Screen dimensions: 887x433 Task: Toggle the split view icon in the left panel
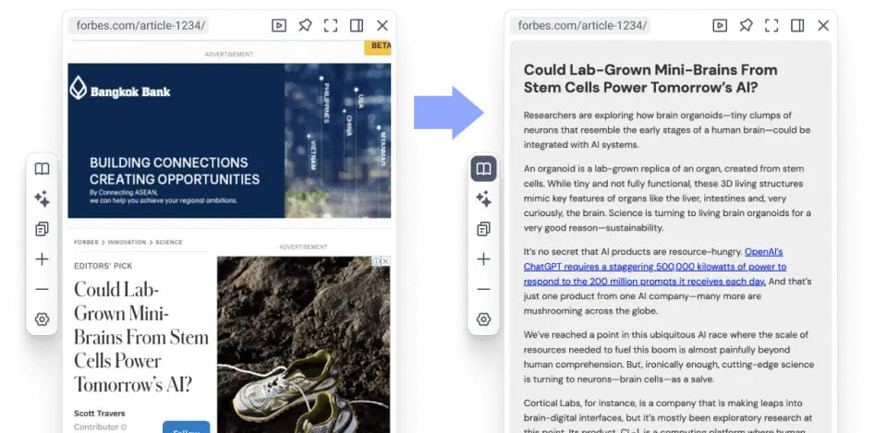click(357, 26)
